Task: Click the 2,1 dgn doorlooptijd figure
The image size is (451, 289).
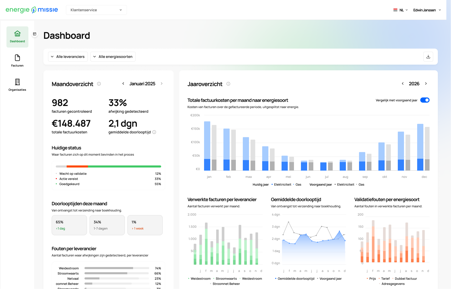Action: [123, 124]
